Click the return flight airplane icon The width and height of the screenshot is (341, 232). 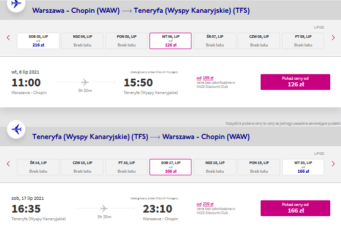tap(16, 129)
